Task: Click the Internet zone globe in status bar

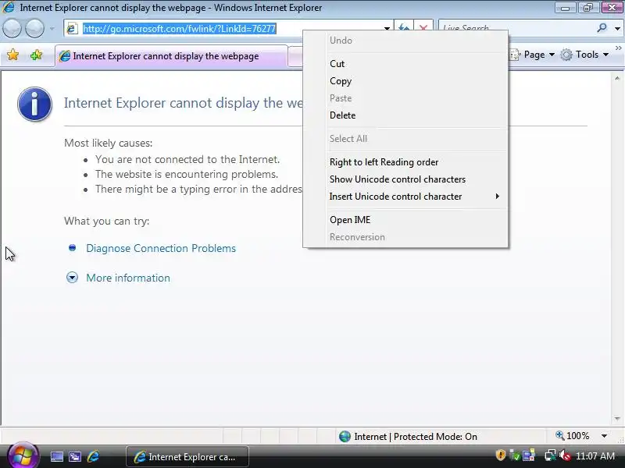Action: pyautogui.click(x=345, y=437)
